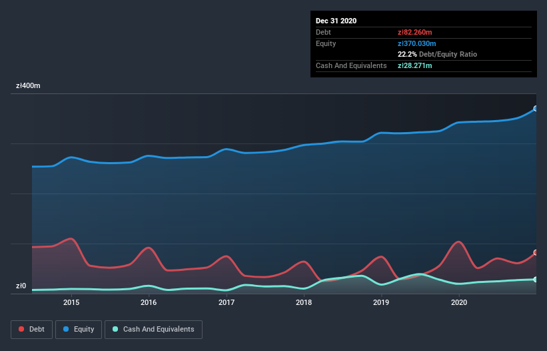Select the 2020 x-axis label
The height and width of the screenshot is (351, 547).
[x=459, y=302]
